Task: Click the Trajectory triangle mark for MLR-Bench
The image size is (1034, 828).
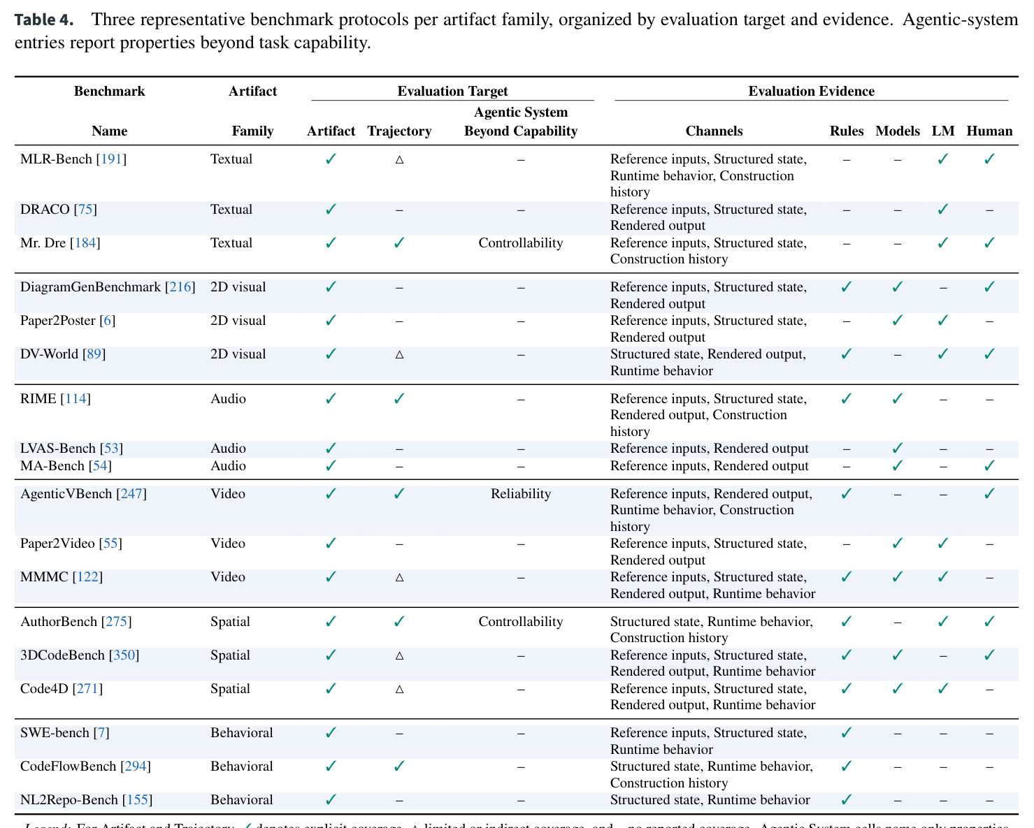Action: (x=399, y=160)
